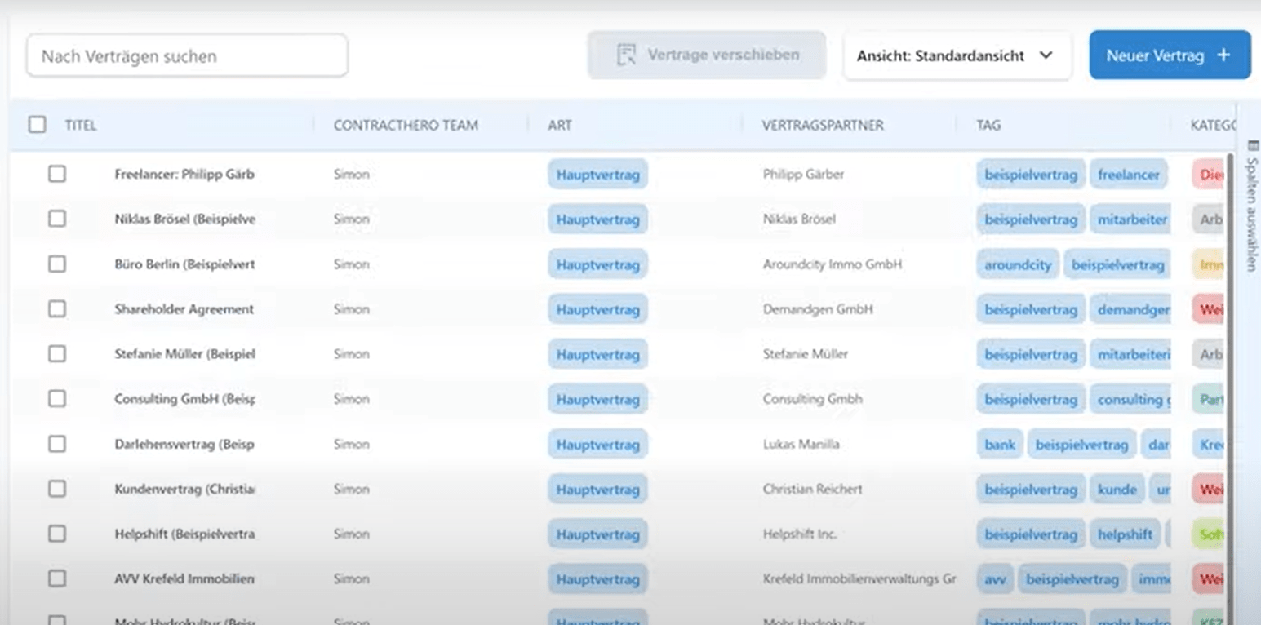Select the aroundcity tag chip
The width and height of the screenshot is (1261, 625).
pyautogui.click(x=1017, y=265)
